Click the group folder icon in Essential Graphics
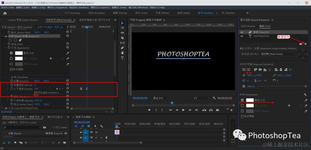Screen dimensions: 311x150 301,44
